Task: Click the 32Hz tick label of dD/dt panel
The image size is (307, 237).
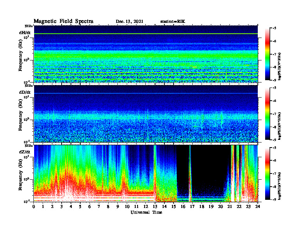Action: (29, 86)
